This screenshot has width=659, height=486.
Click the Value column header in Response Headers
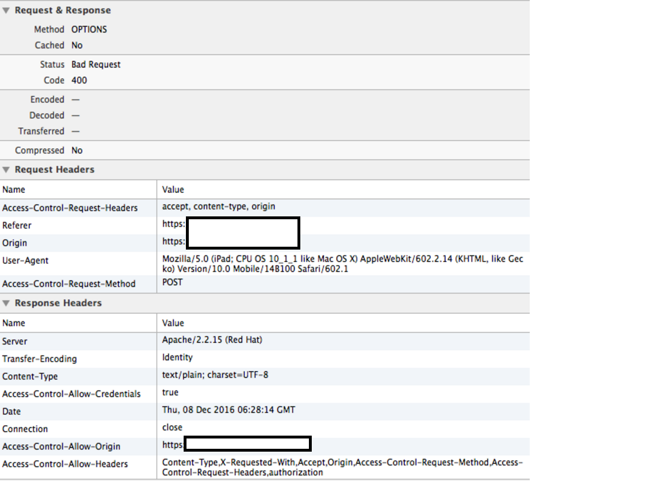(x=173, y=323)
